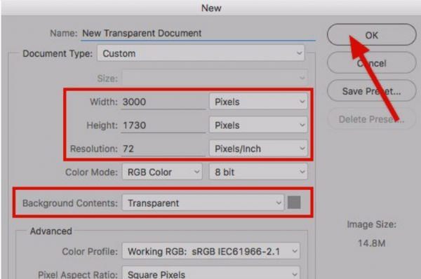
Task: Click the Document Type label
Action: click(x=58, y=53)
